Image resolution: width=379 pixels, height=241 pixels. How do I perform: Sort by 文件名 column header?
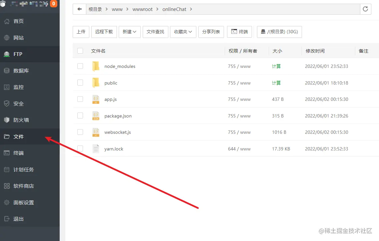(98, 51)
